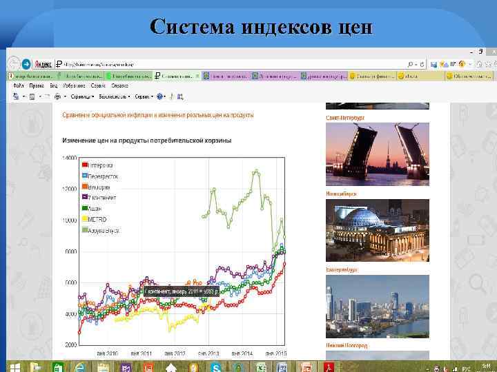
Task: Click the blue forward navigation arrow
Action: [x=26, y=64]
